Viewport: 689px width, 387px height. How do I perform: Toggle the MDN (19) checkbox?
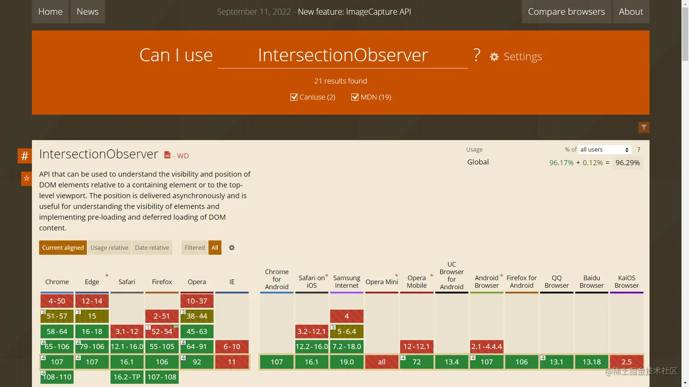[x=355, y=97]
